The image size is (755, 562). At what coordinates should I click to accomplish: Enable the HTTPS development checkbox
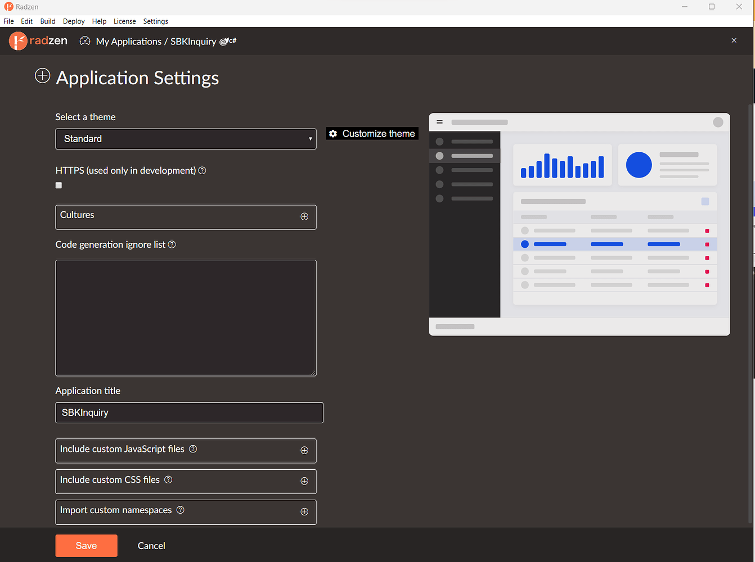59,185
